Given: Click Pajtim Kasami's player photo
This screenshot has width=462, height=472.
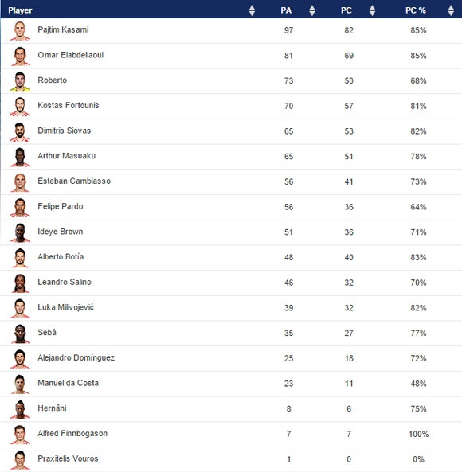Looking at the screenshot, I should click(20, 31).
